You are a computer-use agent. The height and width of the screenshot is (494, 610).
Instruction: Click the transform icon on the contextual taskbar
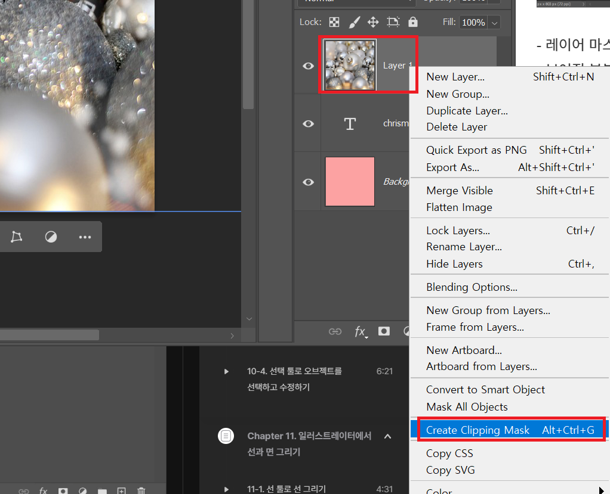pos(16,237)
